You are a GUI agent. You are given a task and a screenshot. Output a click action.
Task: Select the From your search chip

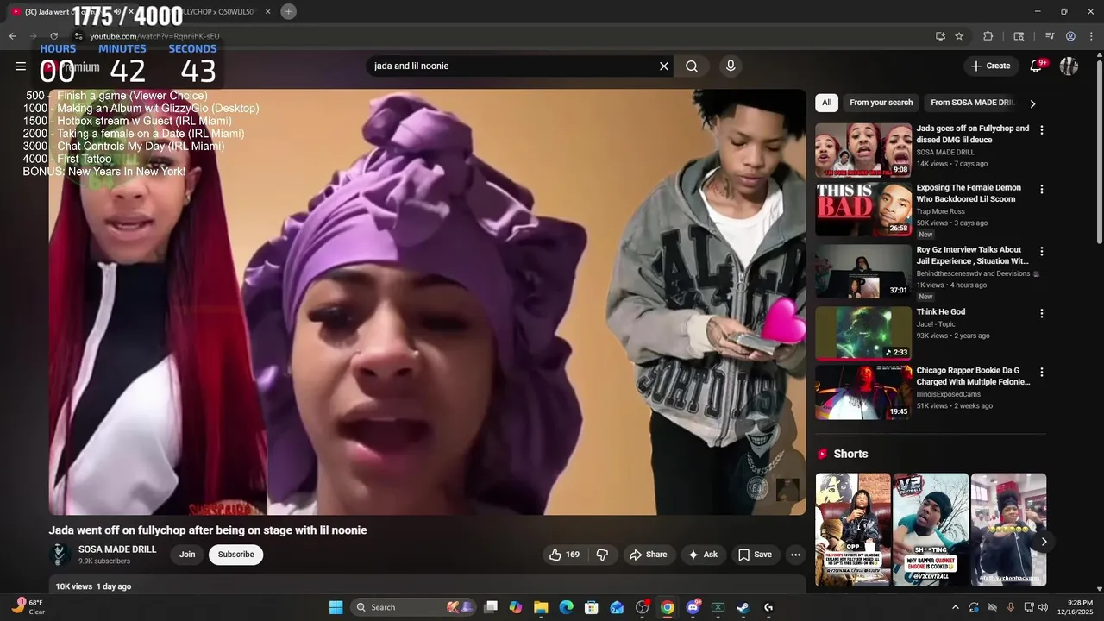pyautogui.click(x=881, y=103)
